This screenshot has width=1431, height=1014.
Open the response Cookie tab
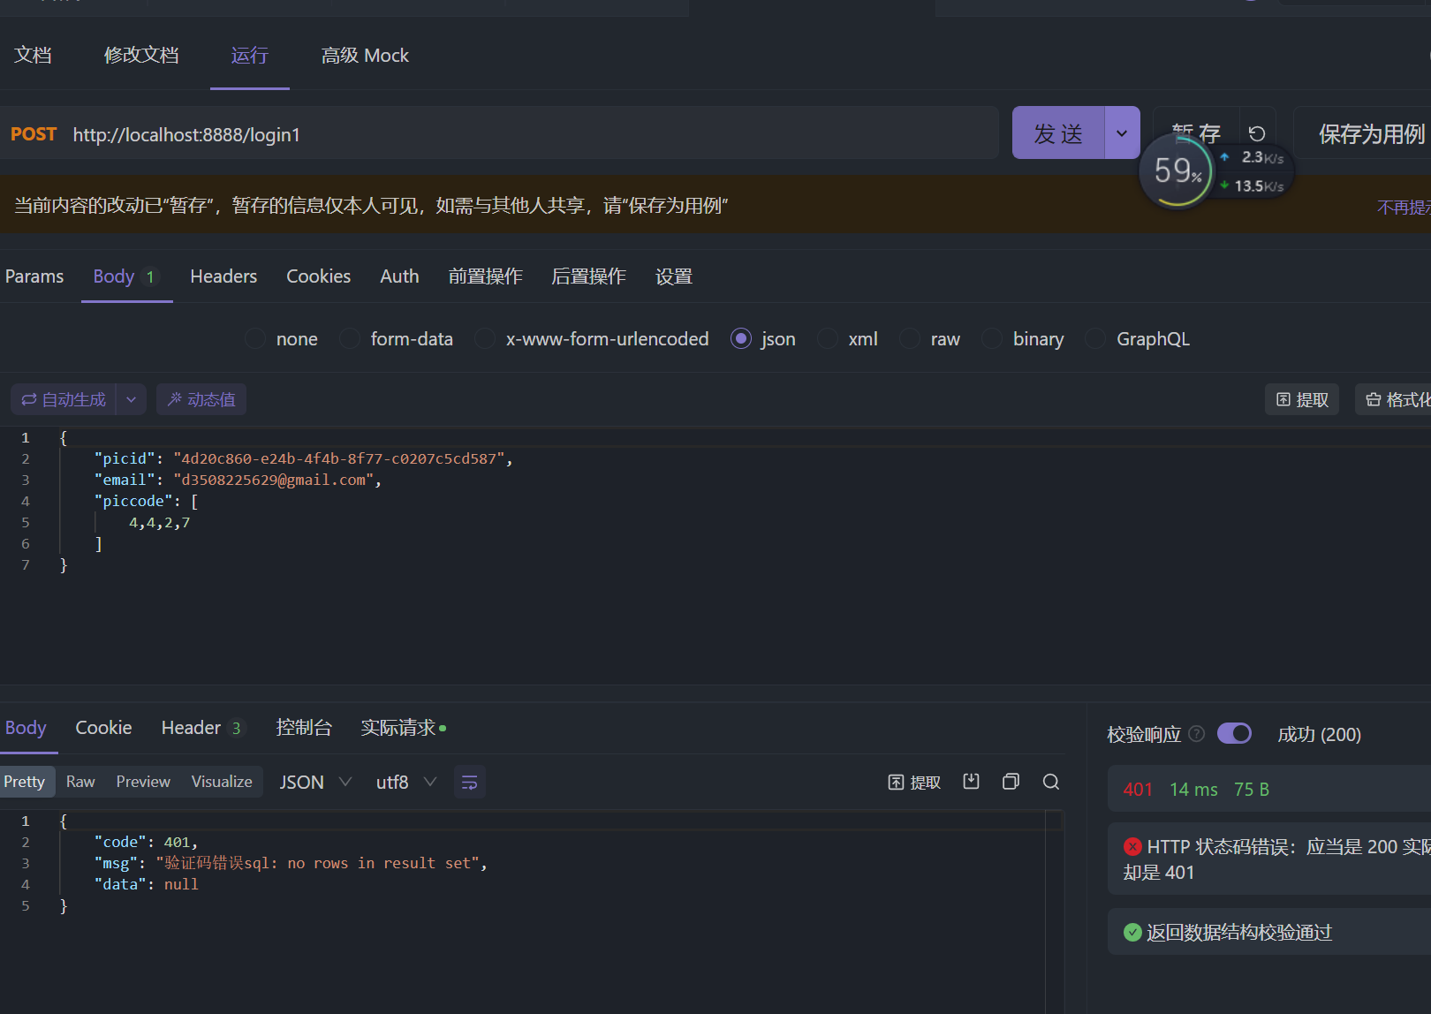(x=103, y=728)
